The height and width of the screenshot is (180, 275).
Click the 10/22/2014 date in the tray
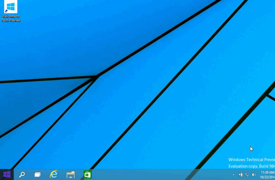[268, 177]
